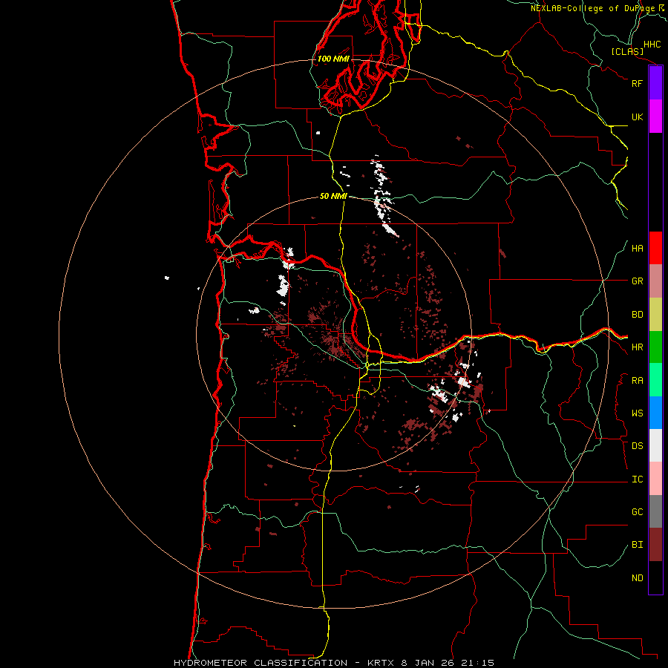Click the RA legend label
The height and width of the screenshot is (668, 668).
tap(637, 381)
